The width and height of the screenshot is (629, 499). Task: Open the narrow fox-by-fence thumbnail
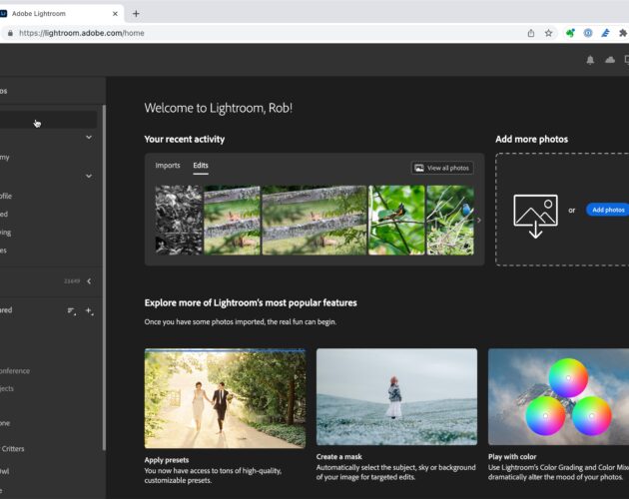point(233,220)
